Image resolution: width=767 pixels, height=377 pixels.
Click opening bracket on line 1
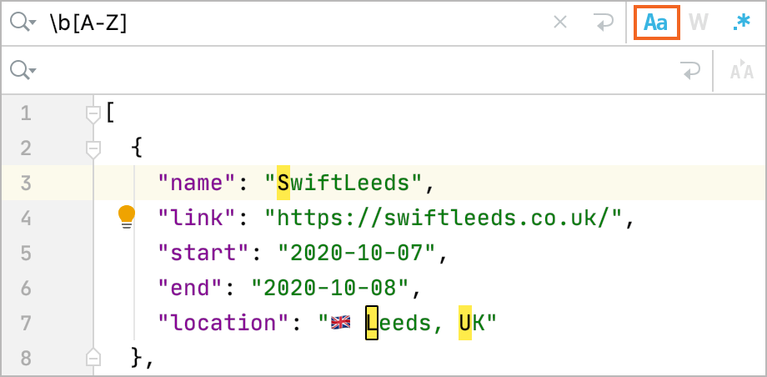pyautogui.click(x=110, y=113)
